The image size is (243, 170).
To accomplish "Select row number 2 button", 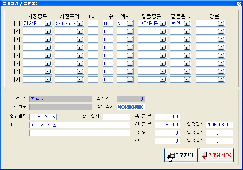I will (17, 31).
